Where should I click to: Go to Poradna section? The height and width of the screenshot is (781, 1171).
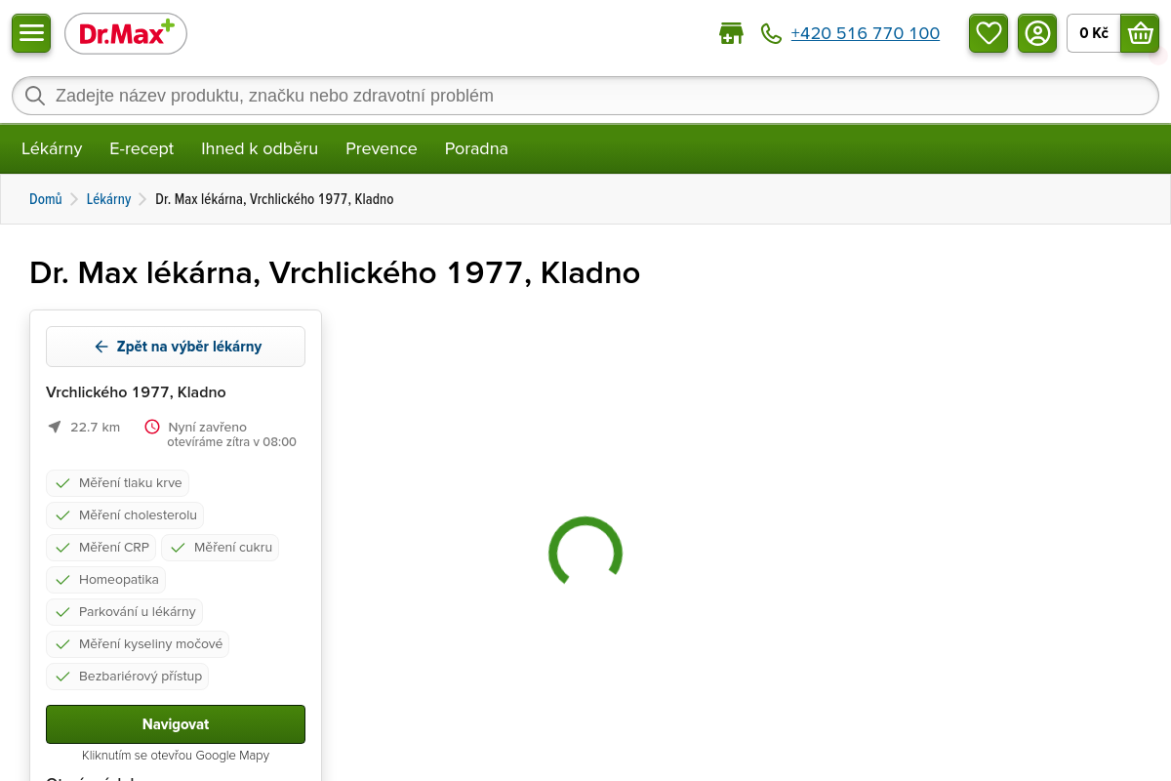point(476,148)
